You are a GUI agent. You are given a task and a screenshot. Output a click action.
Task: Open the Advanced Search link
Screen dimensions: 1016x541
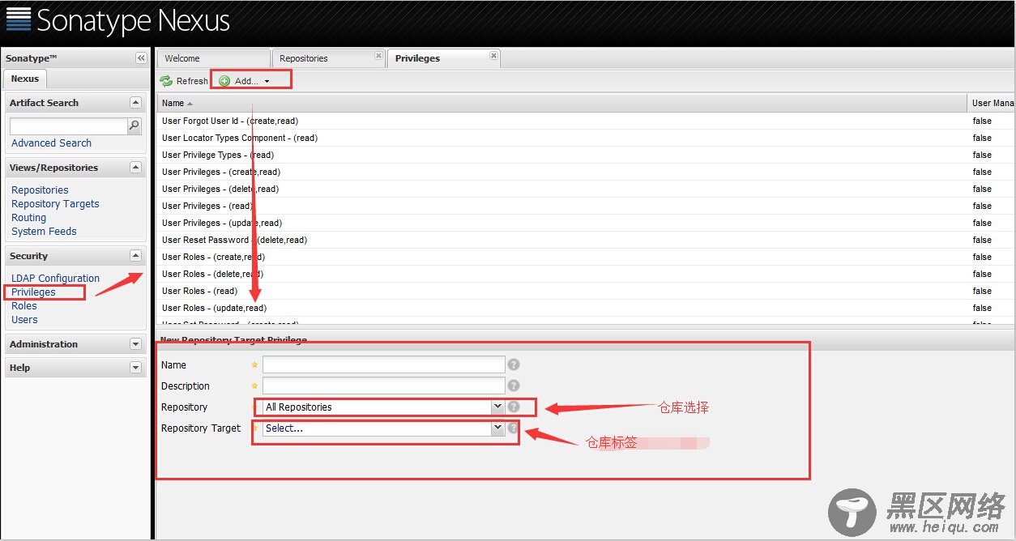(51, 143)
